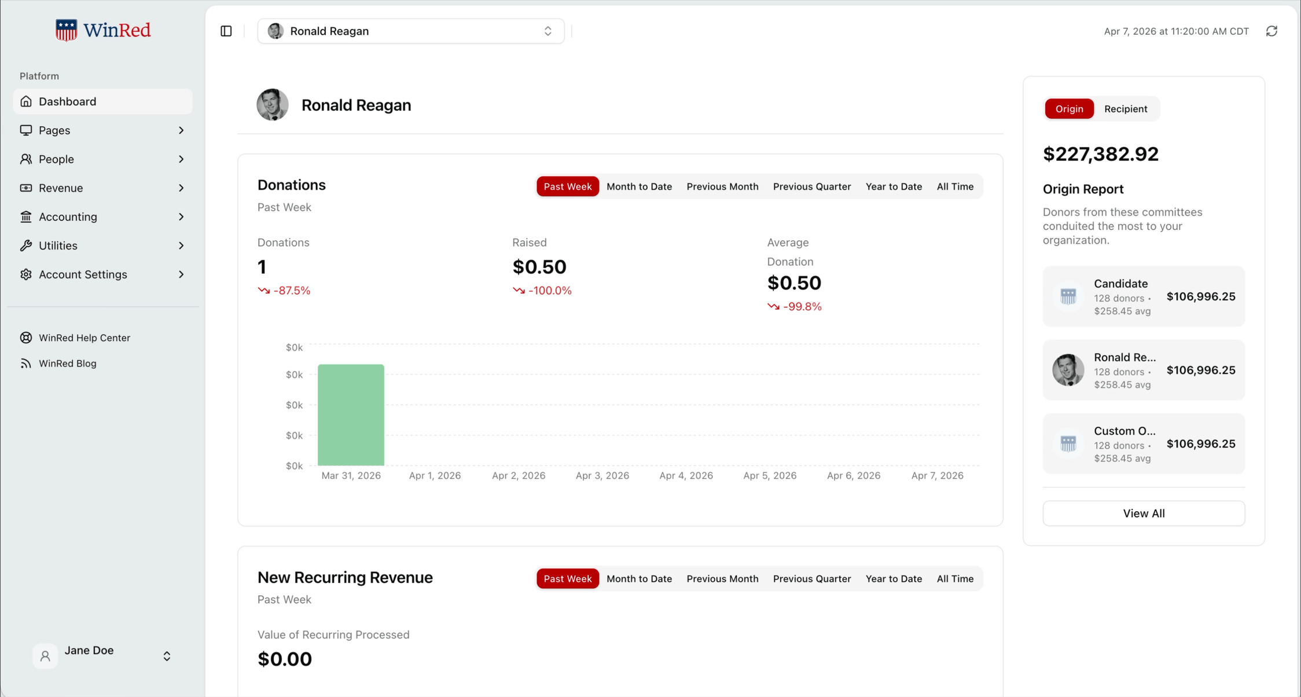Click the Pages monitor icon
The height and width of the screenshot is (697, 1301).
tap(26, 130)
